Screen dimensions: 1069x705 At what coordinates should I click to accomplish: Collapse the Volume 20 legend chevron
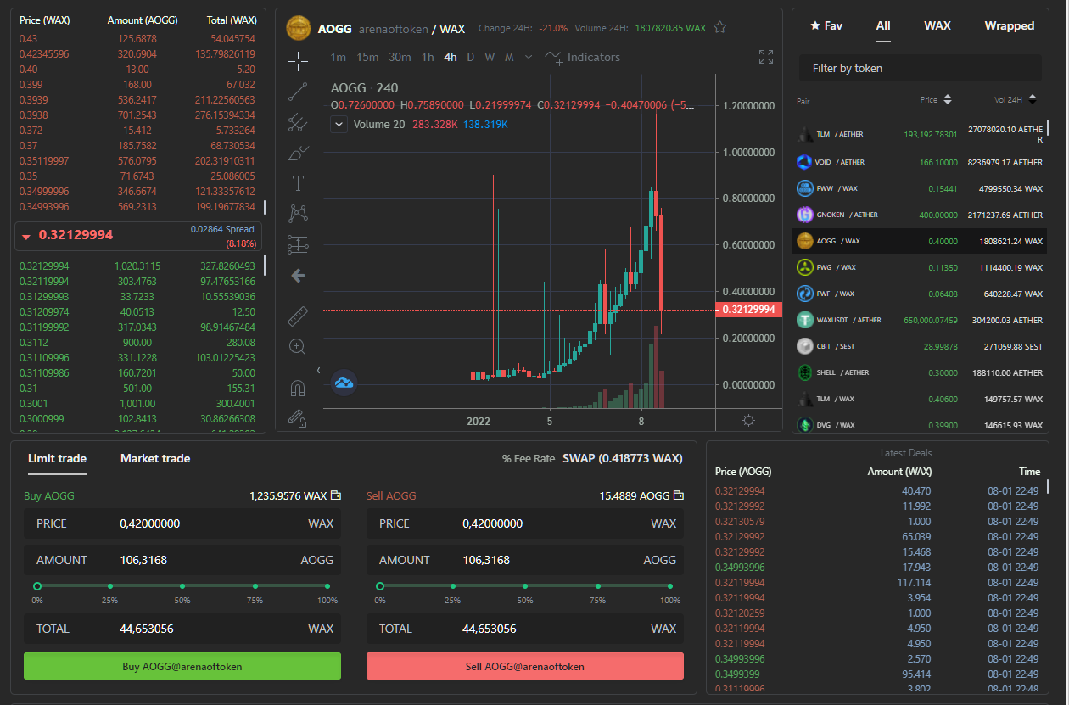[x=339, y=124]
